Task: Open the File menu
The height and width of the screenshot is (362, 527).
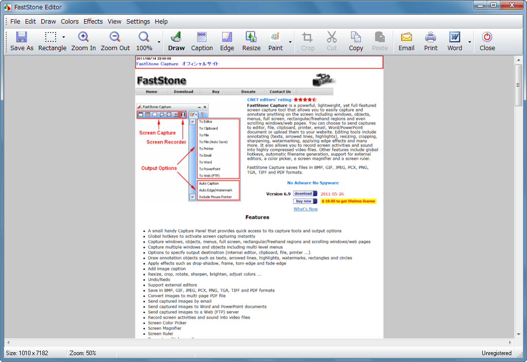Action: [x=15, y=22]
